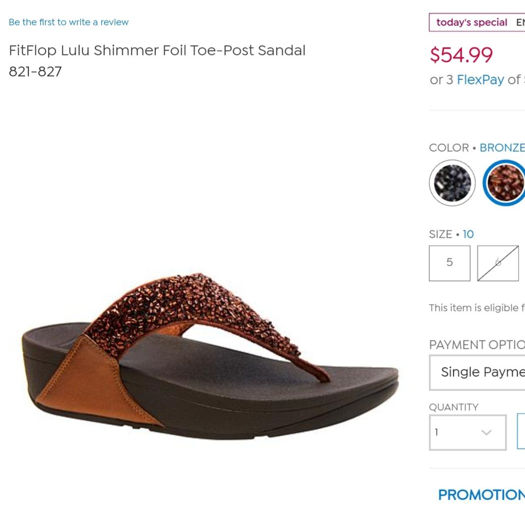This screenshot has height=505, width=525.
Task: Click the PROMOTIONS heading
Action: (481, 495)
